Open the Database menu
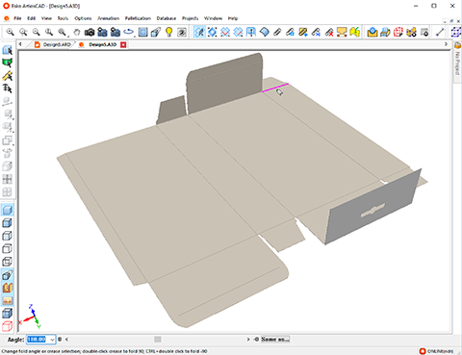462x355 pixels. coord(167,18)
